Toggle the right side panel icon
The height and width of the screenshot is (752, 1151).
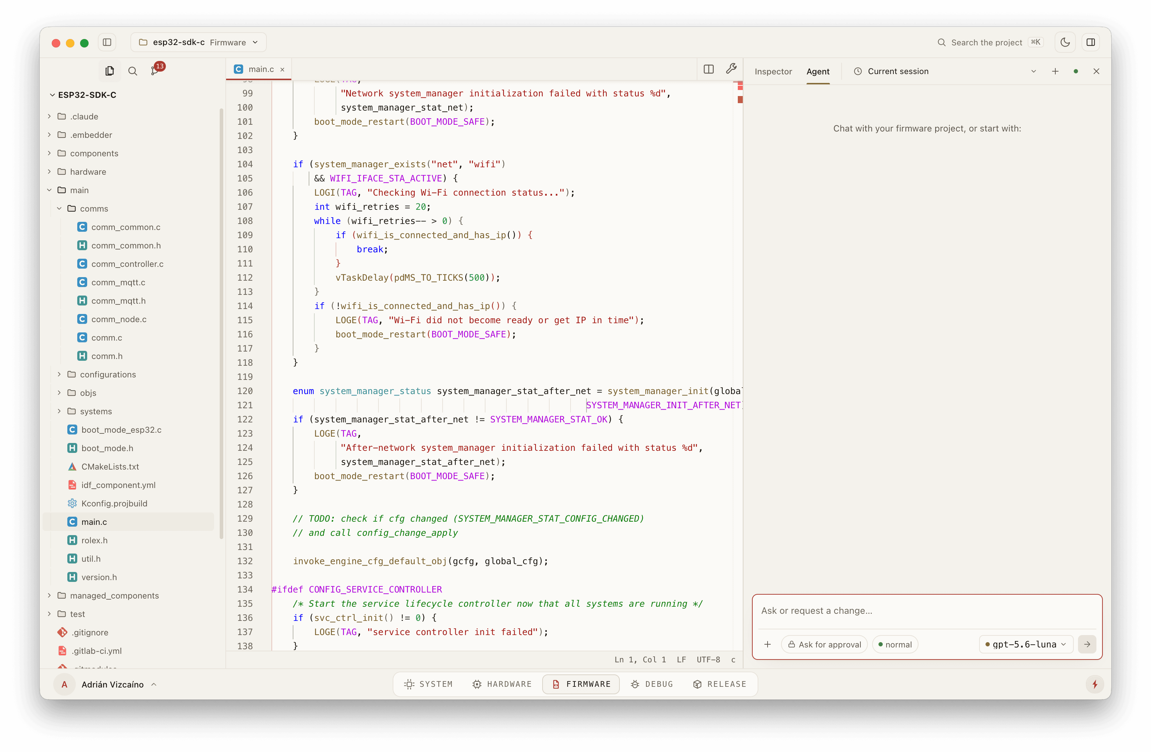[x=1090, y=43]
